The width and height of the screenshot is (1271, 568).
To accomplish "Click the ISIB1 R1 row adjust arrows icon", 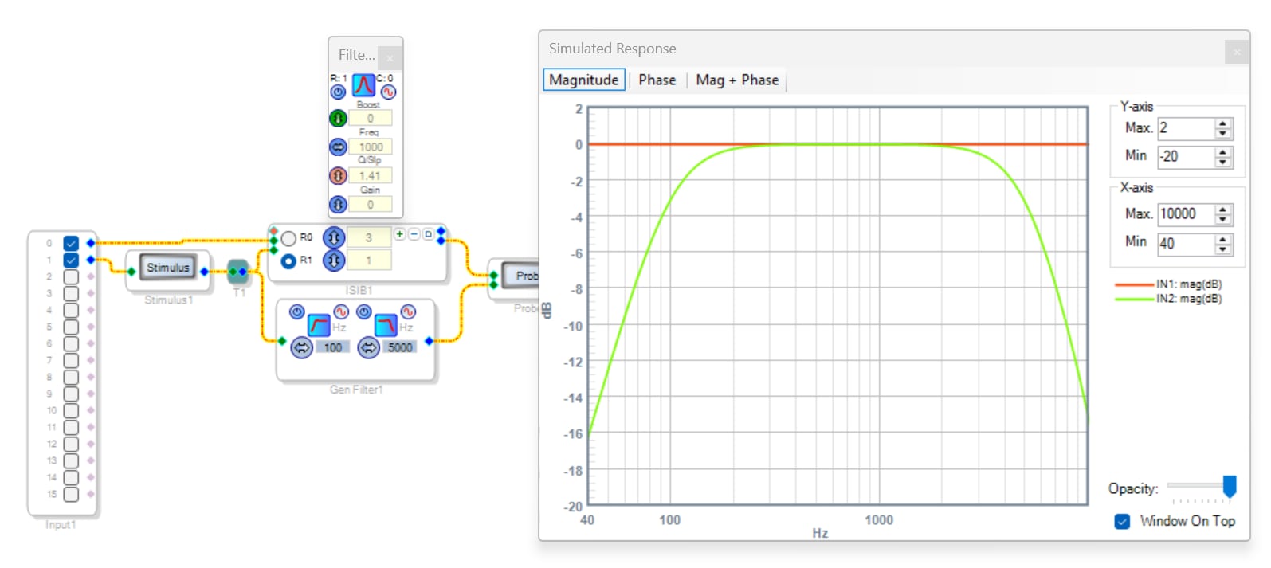I will pos(334,260).
